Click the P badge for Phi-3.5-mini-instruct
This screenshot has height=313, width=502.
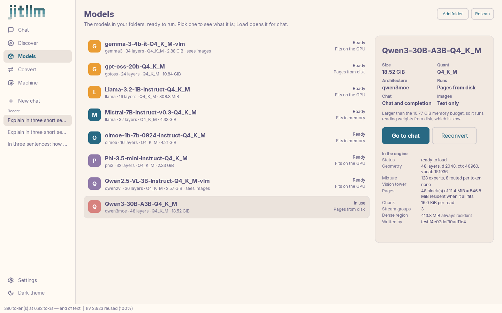pos(94,161)
